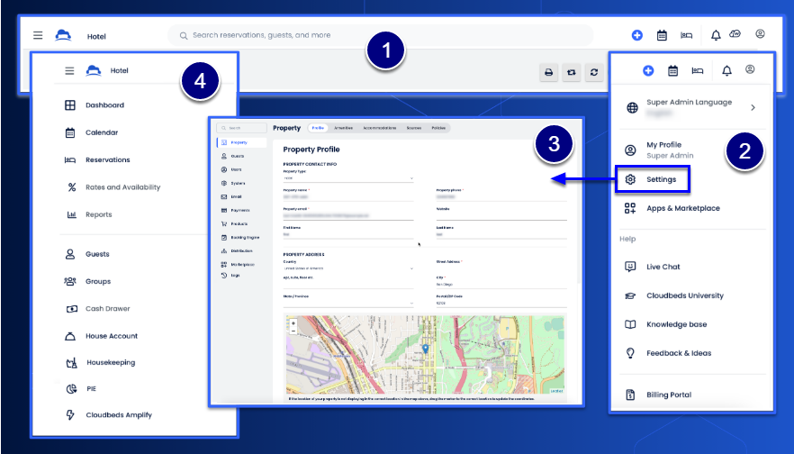The height and width of the screenshot is (454, 794).
Task: Click the search reservations and guests field
Action: (x=380, y=35)
